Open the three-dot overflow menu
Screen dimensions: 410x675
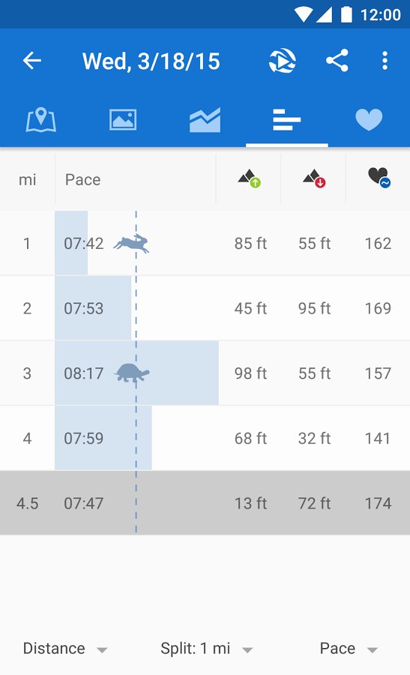pos(385,60)
